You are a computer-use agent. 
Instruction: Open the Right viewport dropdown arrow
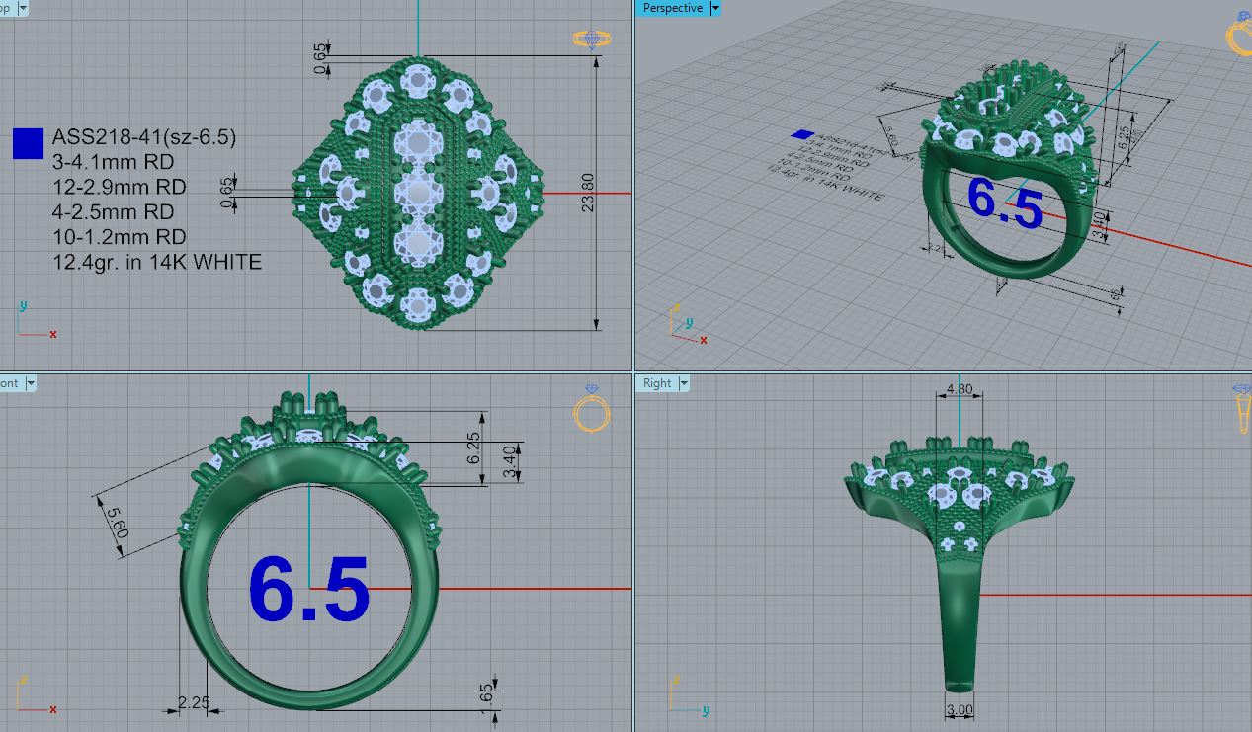(x=683, y=383)
